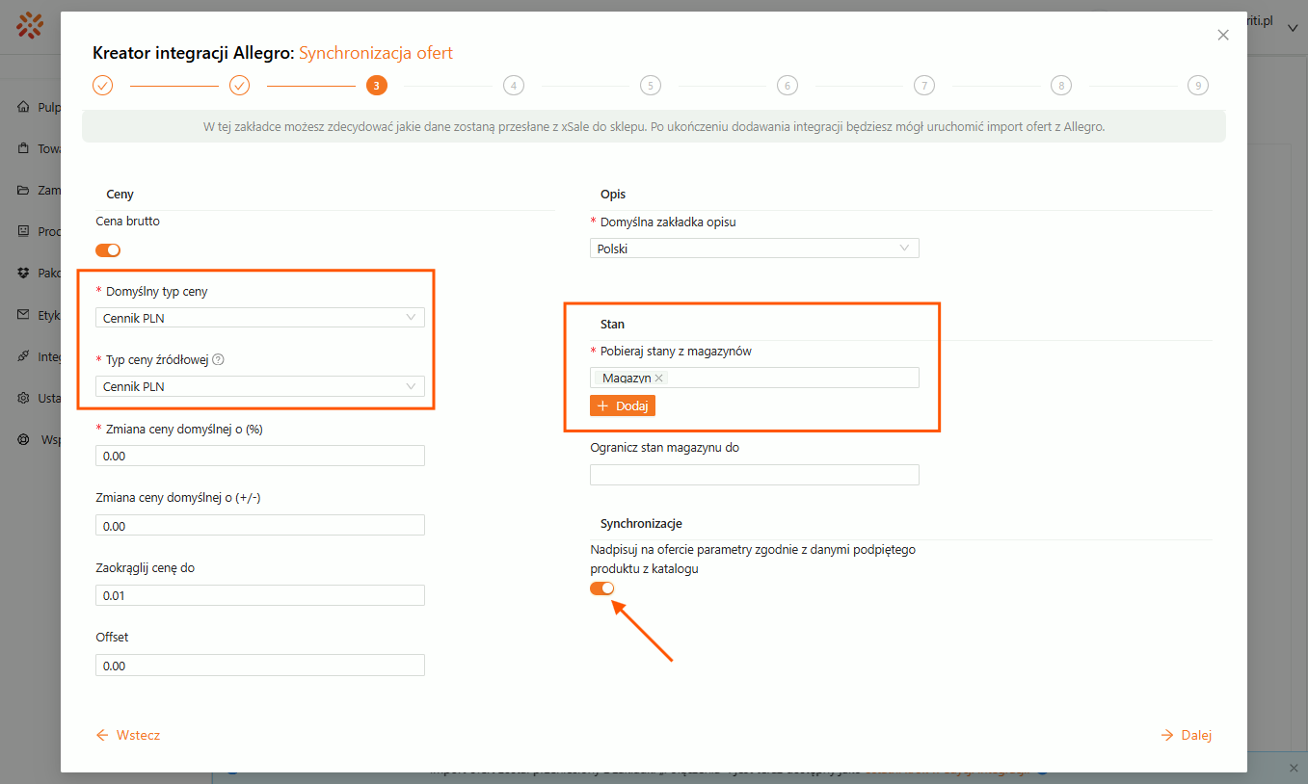Viewport: 1308px width, 784px height.
Task: Open the Domyślna zakładka opisu dropdown
Action: click(x=754, y=248)
